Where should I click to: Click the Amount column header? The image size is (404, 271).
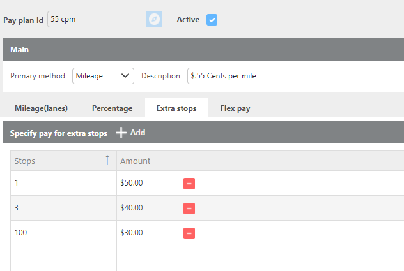pos(148,161)
